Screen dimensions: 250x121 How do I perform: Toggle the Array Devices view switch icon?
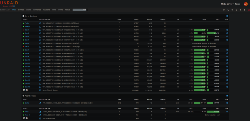click(227, 16)
